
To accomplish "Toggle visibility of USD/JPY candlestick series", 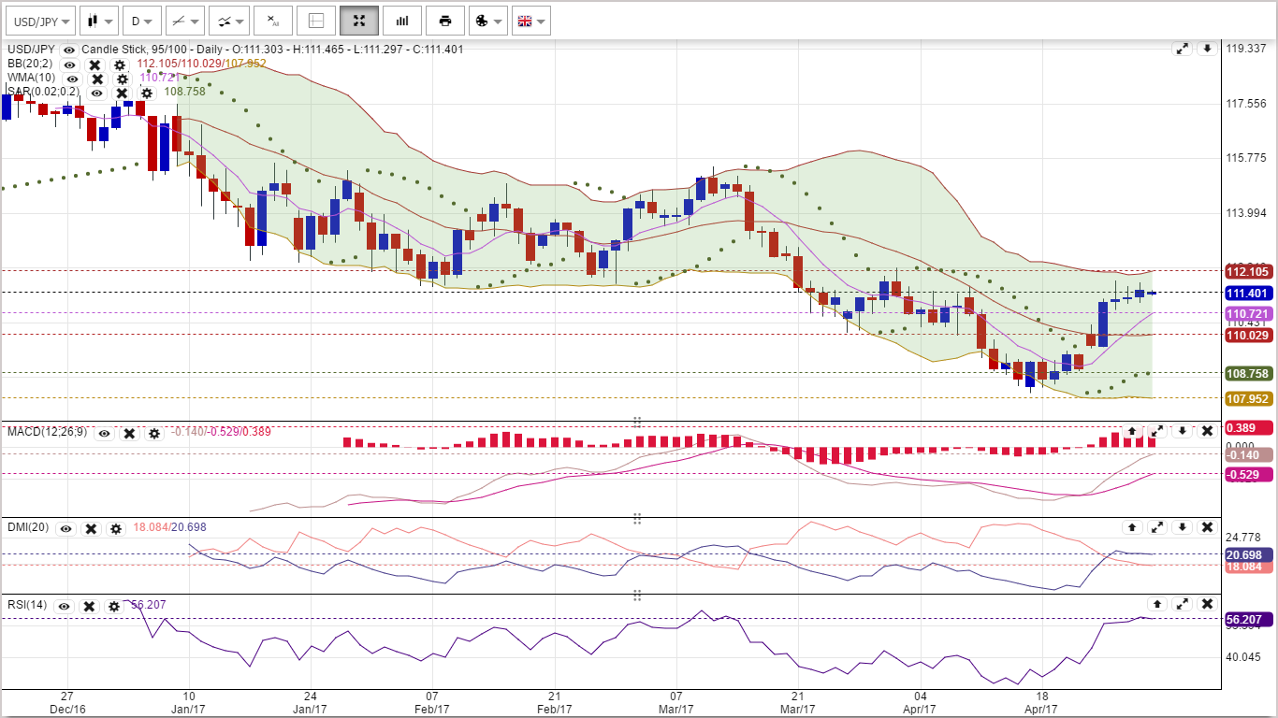I will tap(69, 50).
